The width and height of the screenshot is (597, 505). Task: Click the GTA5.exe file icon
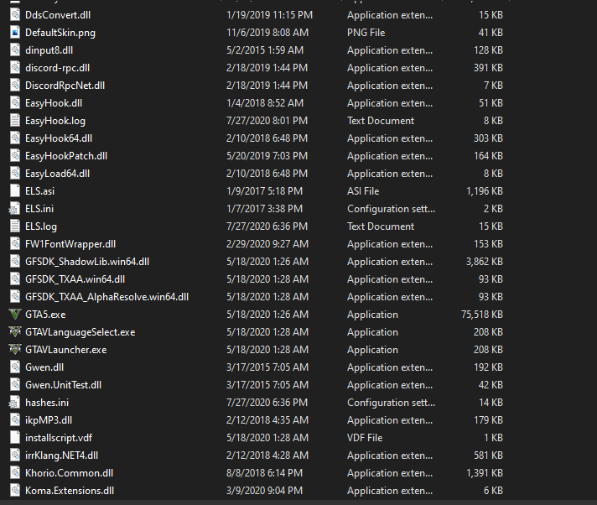tap(15, 315)
